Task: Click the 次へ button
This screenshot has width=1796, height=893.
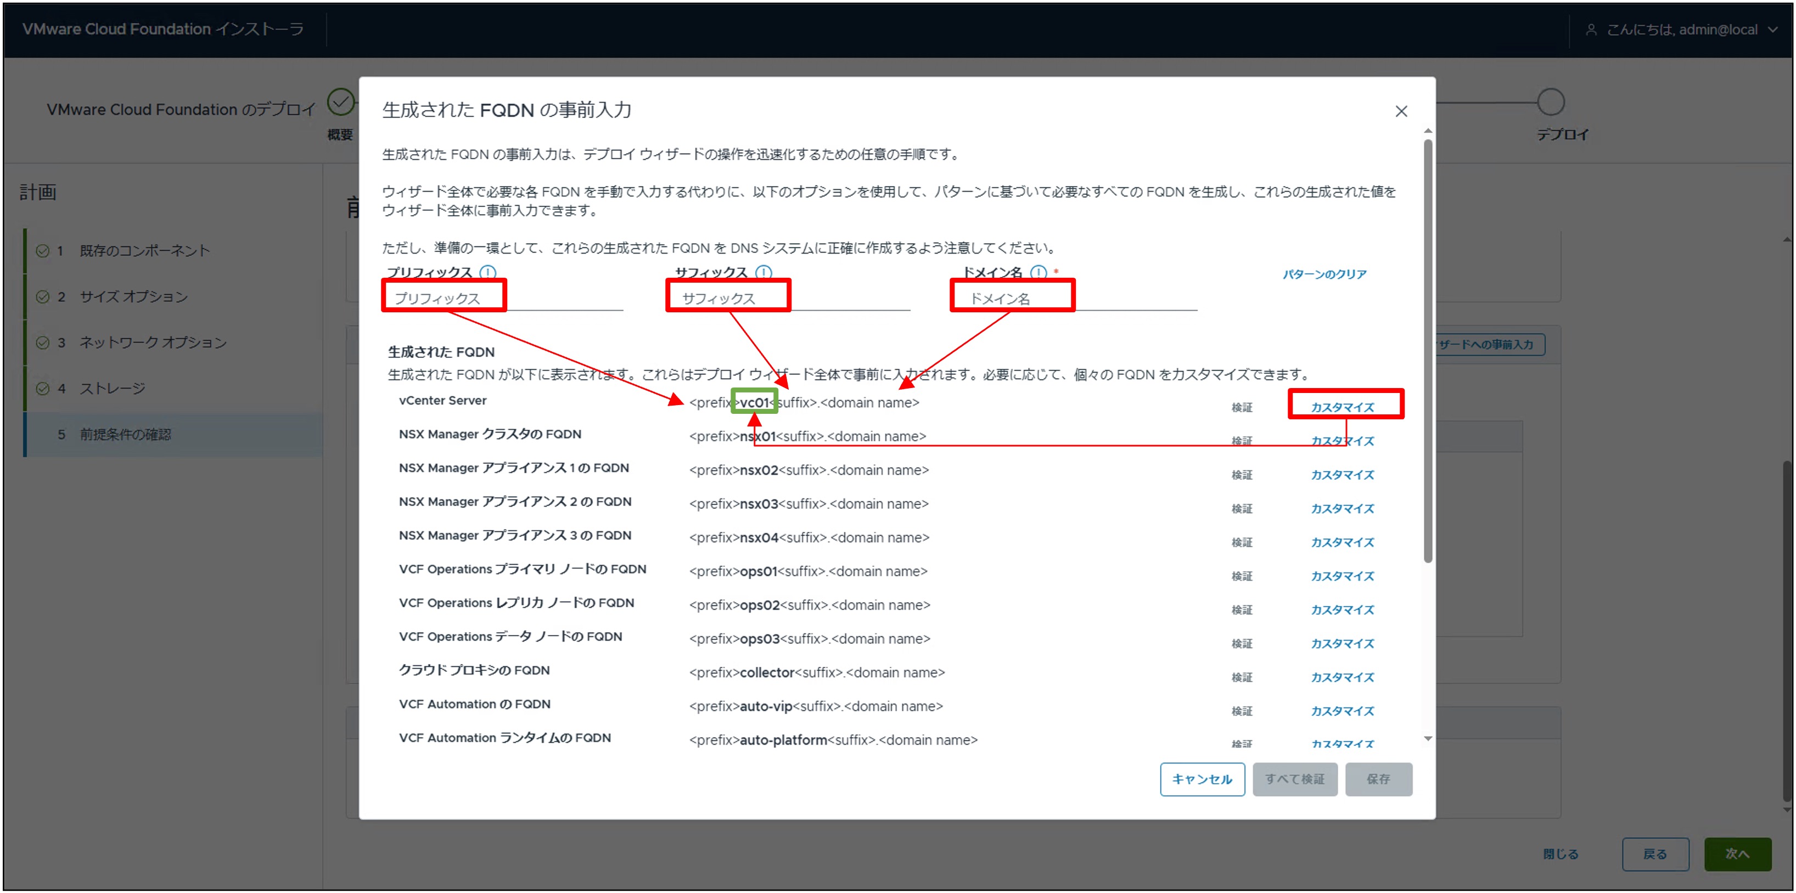Action: (x=1737, y=854)
